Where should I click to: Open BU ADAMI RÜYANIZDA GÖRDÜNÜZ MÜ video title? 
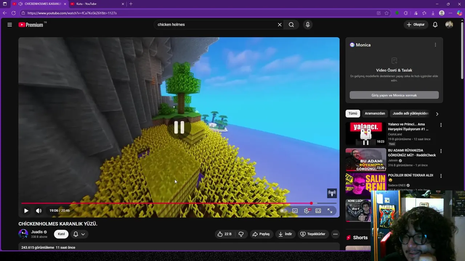[x=412, y=153]
